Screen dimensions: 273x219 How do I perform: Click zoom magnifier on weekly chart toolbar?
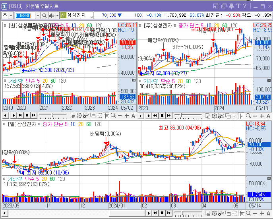pyautogui.click(x=248, y=116)
